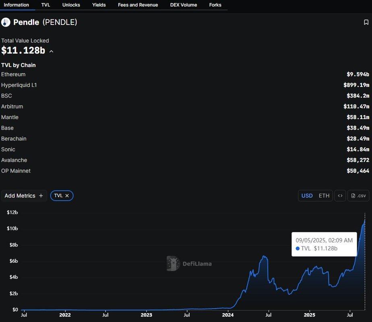Click the Berachain chain label

pyautogui.click(x=14, y=139)
